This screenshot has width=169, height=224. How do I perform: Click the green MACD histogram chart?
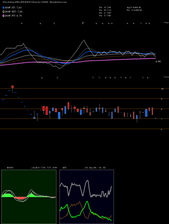click(x=29, y=197)
